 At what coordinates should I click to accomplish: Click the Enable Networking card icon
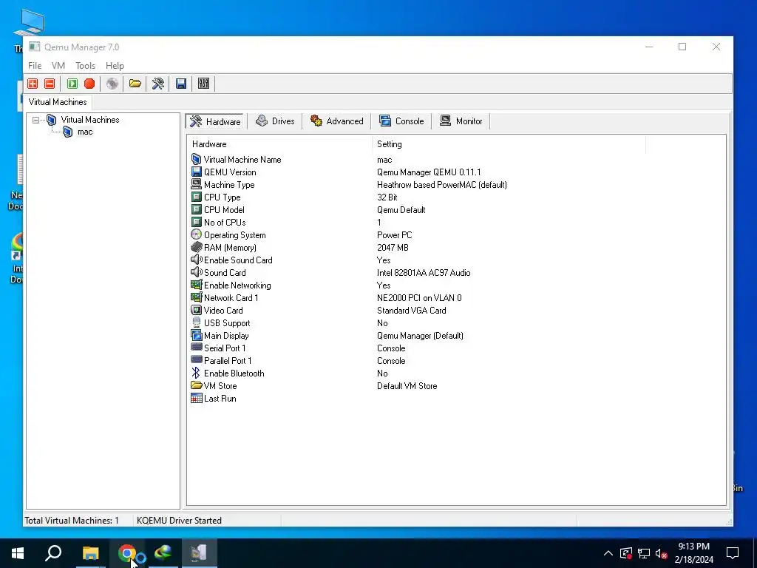pyautogui.click(x=196, y=285)
